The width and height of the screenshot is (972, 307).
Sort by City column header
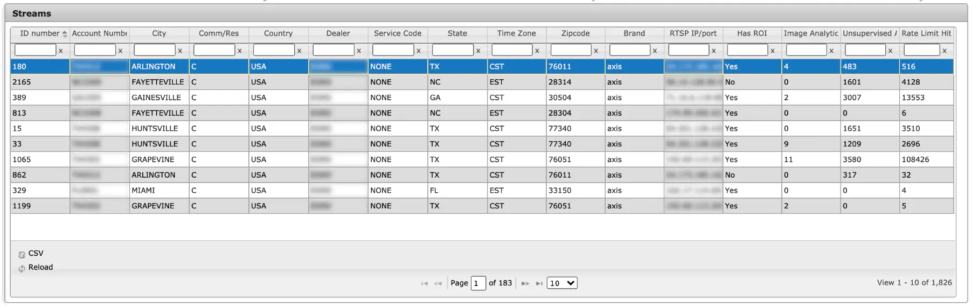point(159,33)
